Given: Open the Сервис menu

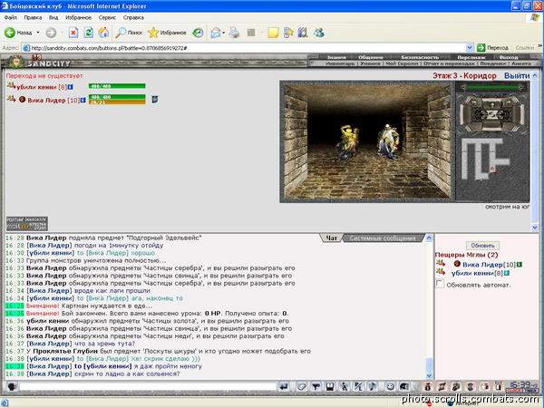Looking at the screenshot, I should tap(107, 17).
